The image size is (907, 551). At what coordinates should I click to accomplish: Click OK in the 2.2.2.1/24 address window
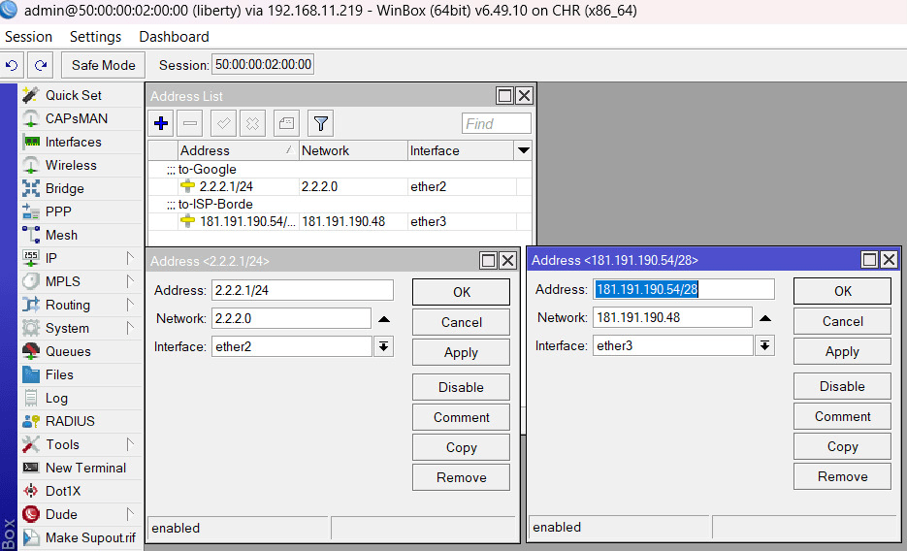(x=461, y=292)
